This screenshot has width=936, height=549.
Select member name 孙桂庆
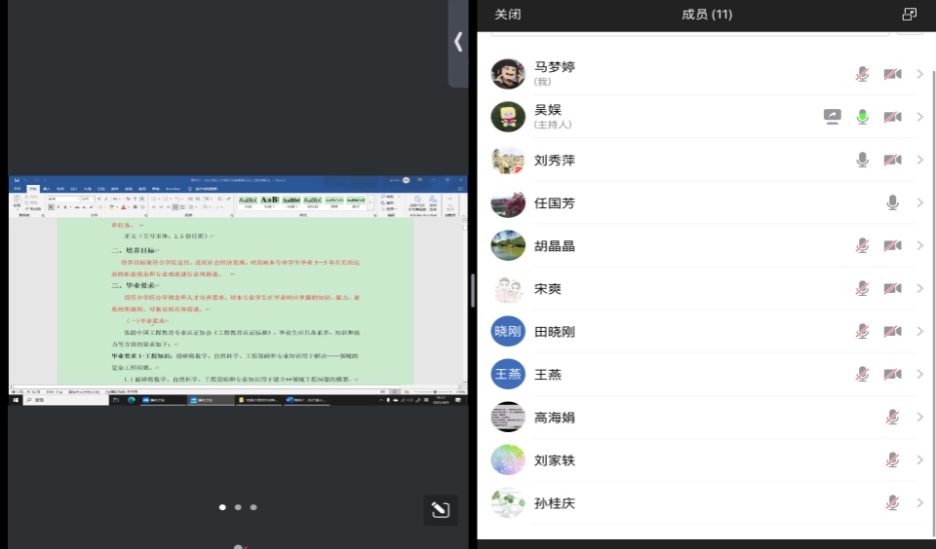[x=554, y=503]
